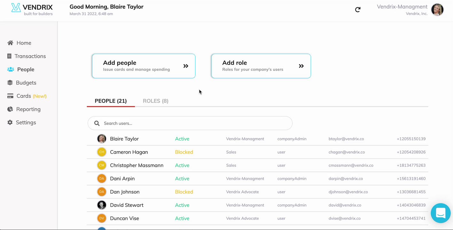Screen dimensions: 453x230
Task: Click the search magnifier icon
Action: pyautogui.click(x=97, y=123)
